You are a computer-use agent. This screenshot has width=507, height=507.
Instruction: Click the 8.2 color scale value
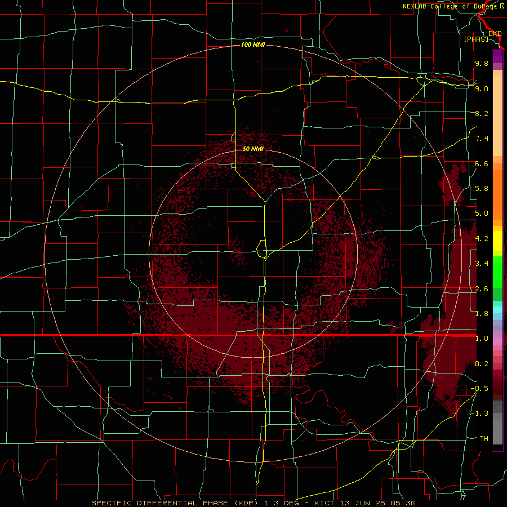[482, 113]
